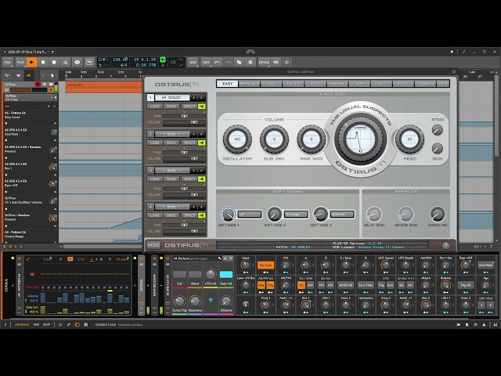
Task: Select the OsTirus #1 clip in arranger
Action: [103, 85]
